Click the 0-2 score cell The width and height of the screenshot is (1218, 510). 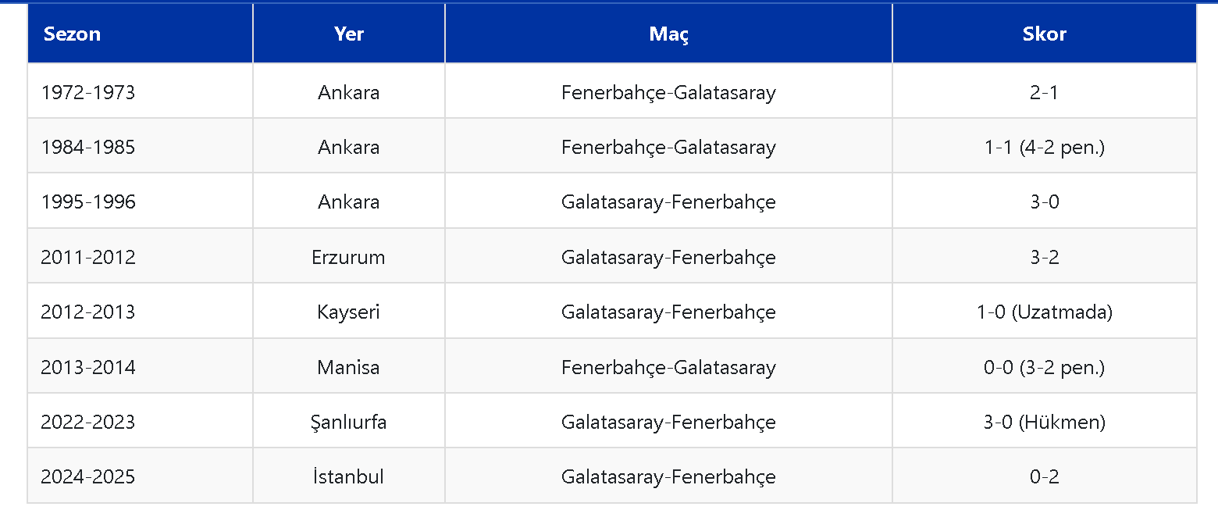click(x=1044, y=476)
